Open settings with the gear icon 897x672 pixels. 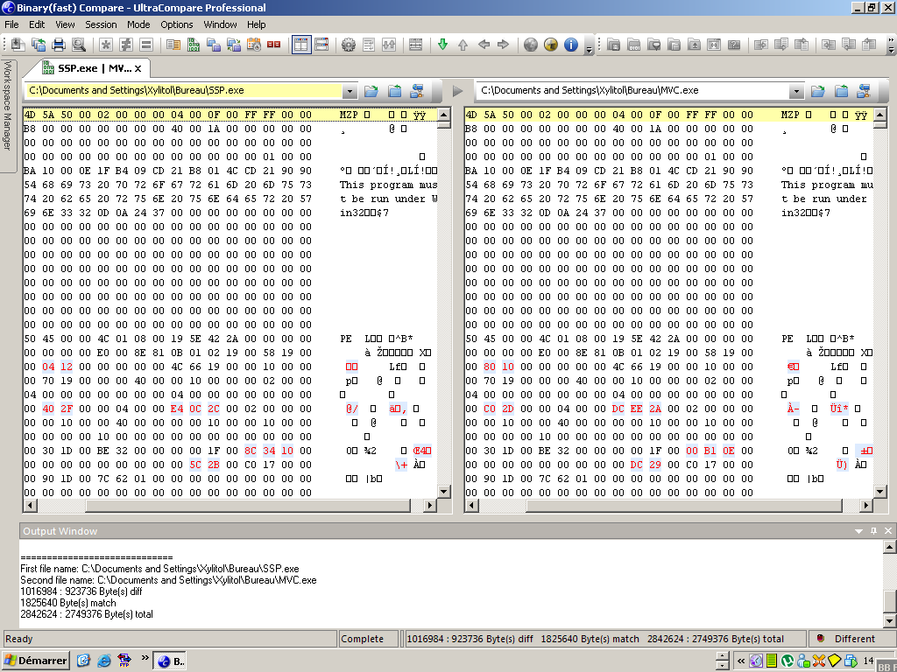(x=349, y=45)
